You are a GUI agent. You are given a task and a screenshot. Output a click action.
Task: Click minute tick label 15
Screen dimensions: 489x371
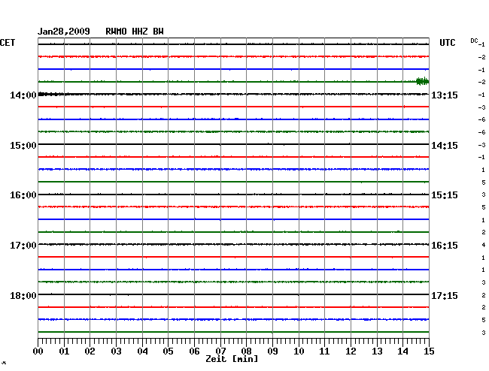429,351
